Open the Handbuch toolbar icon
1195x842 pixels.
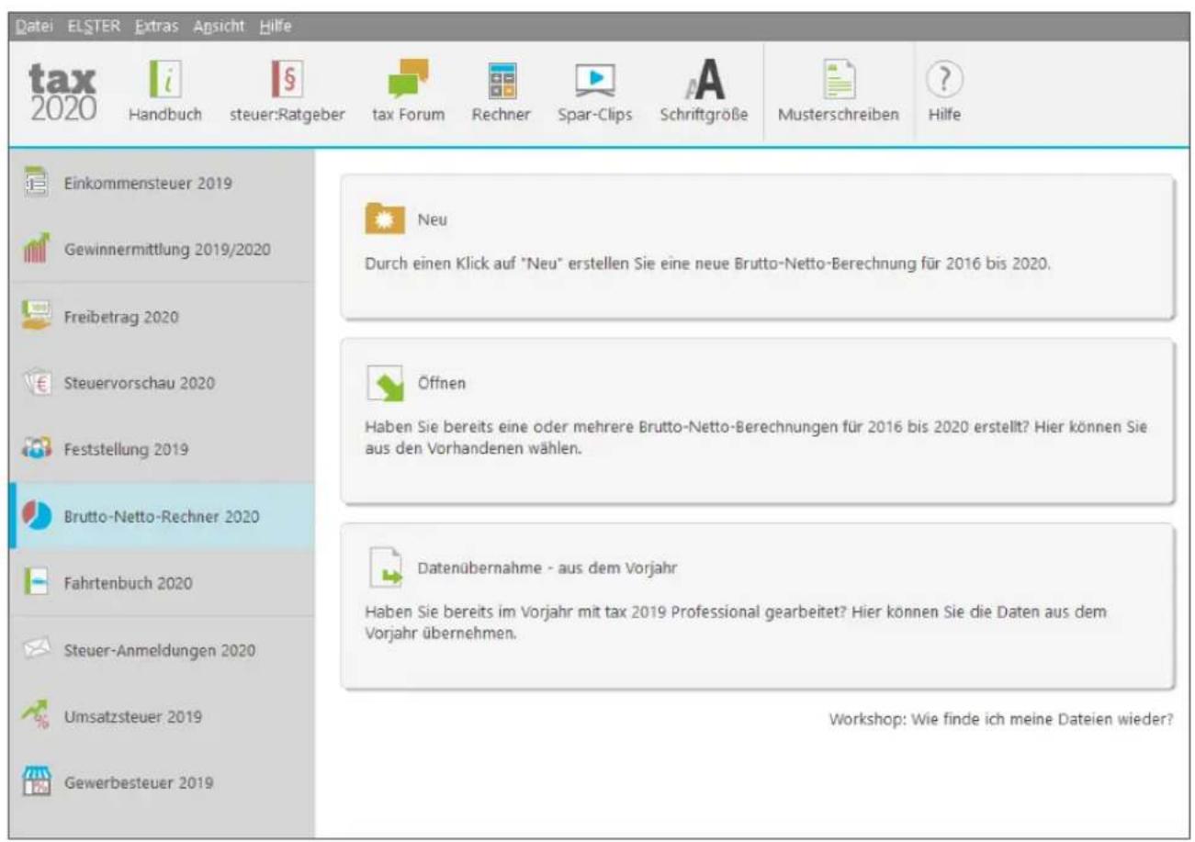click(x=165, y=79)
